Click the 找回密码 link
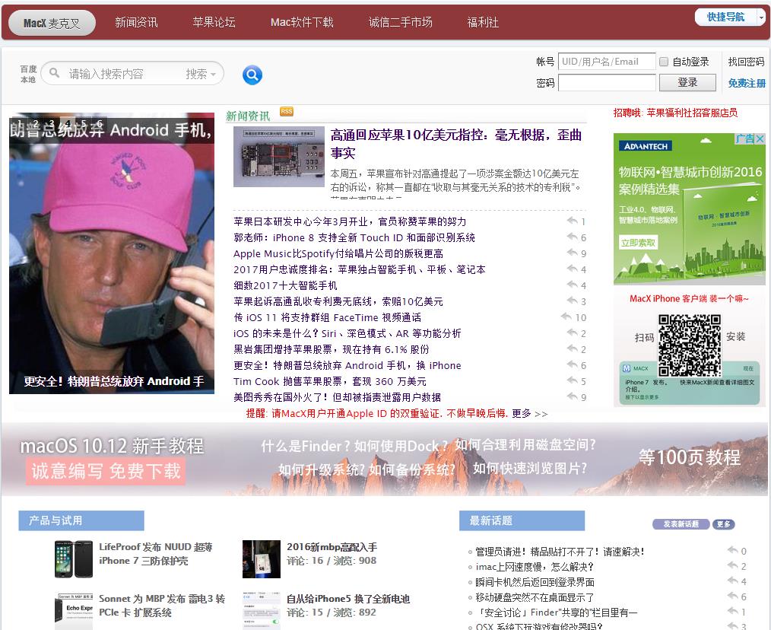This screenshot has width=771, height=630. [747, 62]
